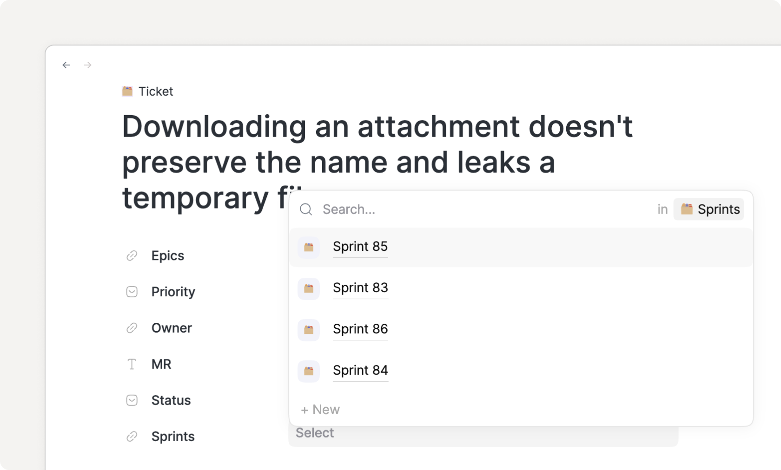Click the forward navigation arrow
781x470 pixels.
tap(88, 65)
